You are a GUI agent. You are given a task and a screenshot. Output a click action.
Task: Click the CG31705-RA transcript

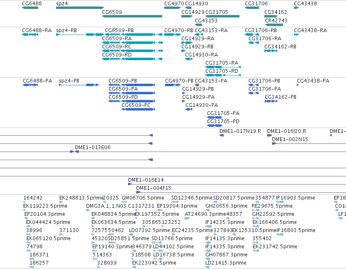pyautogui.click(x=223, y=67)
